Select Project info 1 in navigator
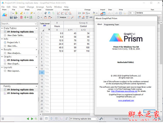The image size is (163, 123). click(13, 42)
